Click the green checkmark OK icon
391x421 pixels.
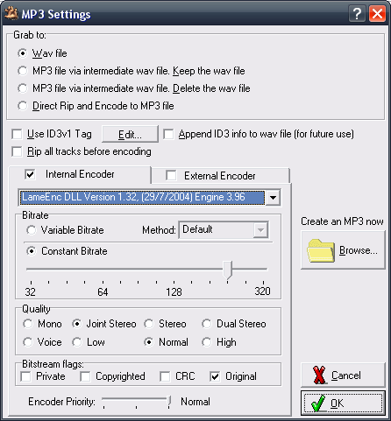(x=317, y=403)
